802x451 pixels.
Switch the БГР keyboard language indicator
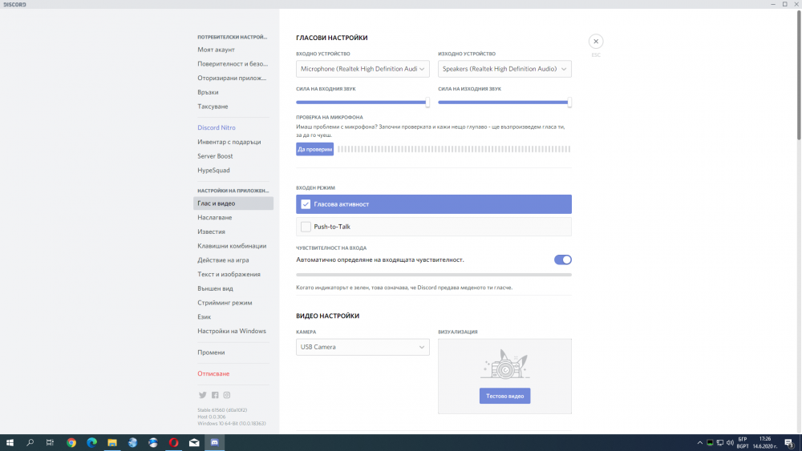pyautogui.click(x=743, y=443)
